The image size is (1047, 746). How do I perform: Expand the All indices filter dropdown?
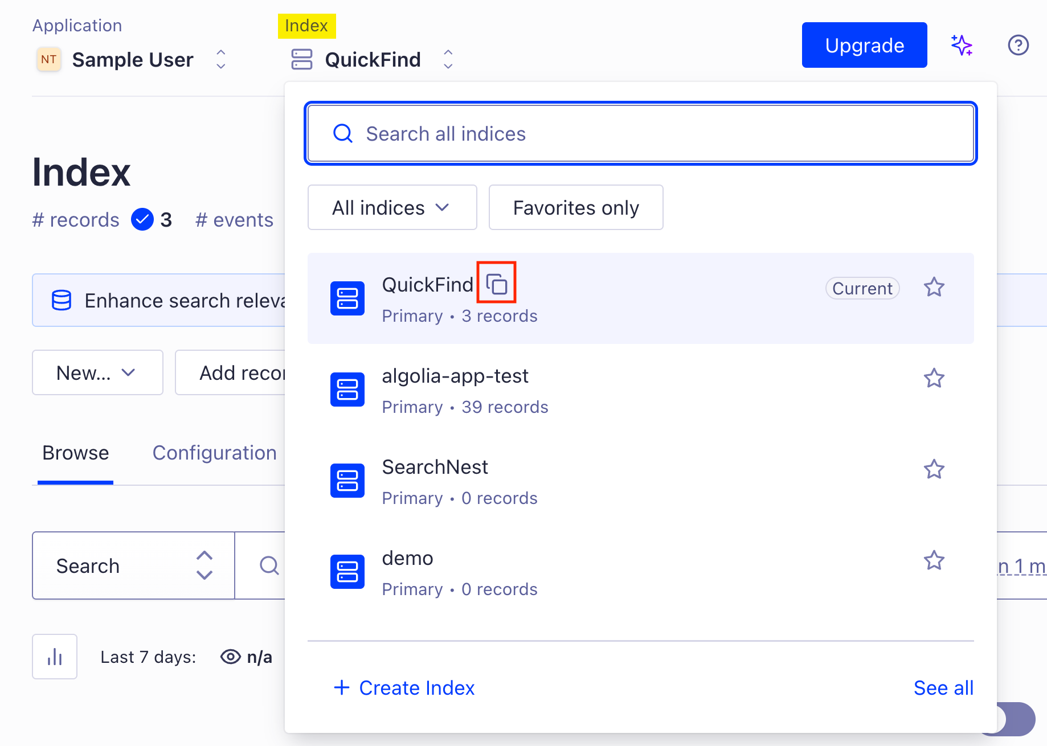pos(392,208)
